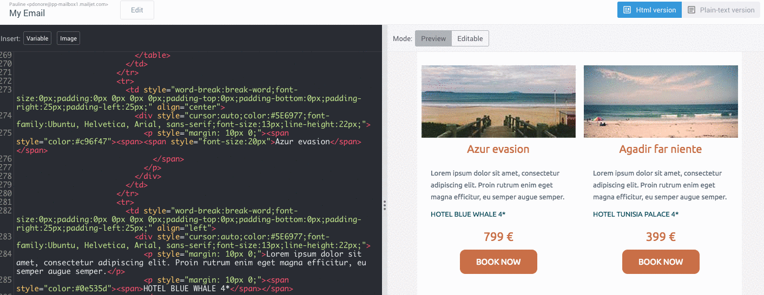Click align="left" attribute in the code
The image size is (764, 295).
point(185,228)
